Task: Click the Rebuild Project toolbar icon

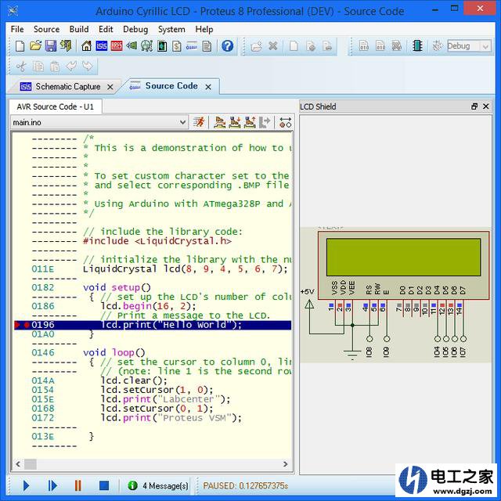Action: coord(380,46)
